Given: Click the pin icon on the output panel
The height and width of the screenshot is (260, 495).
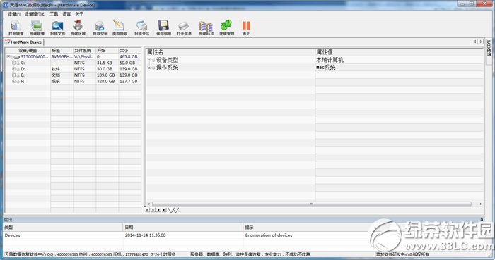Looking at the screenshot, I should pyautogui.click(x=482, y=219).
